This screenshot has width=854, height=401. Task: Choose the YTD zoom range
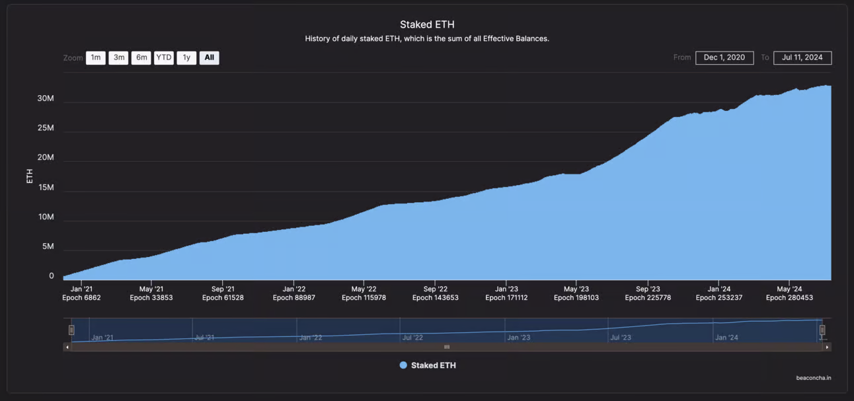164,58
